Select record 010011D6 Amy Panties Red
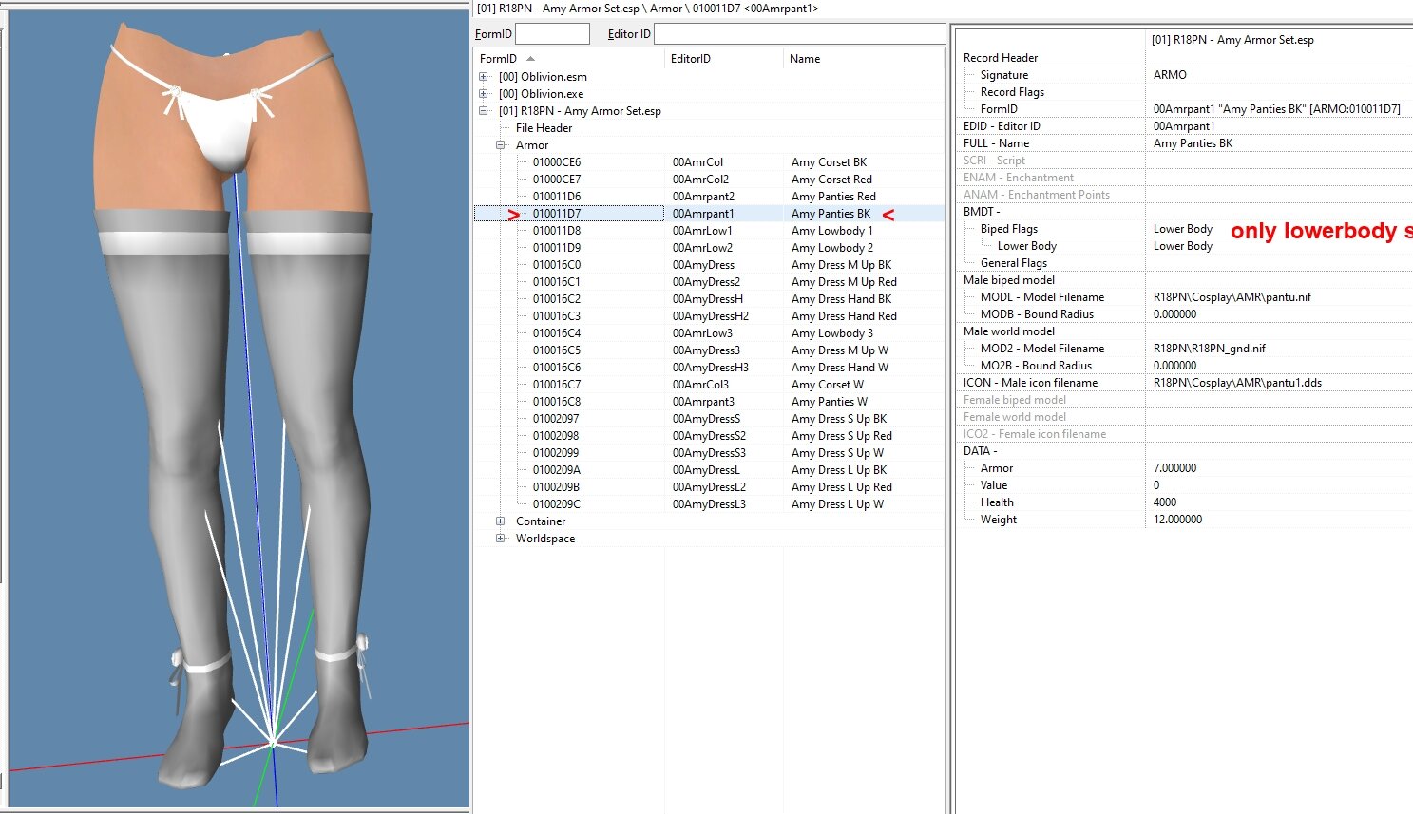The height and width of the screenshot is (814, 1413). click(709, 197)
